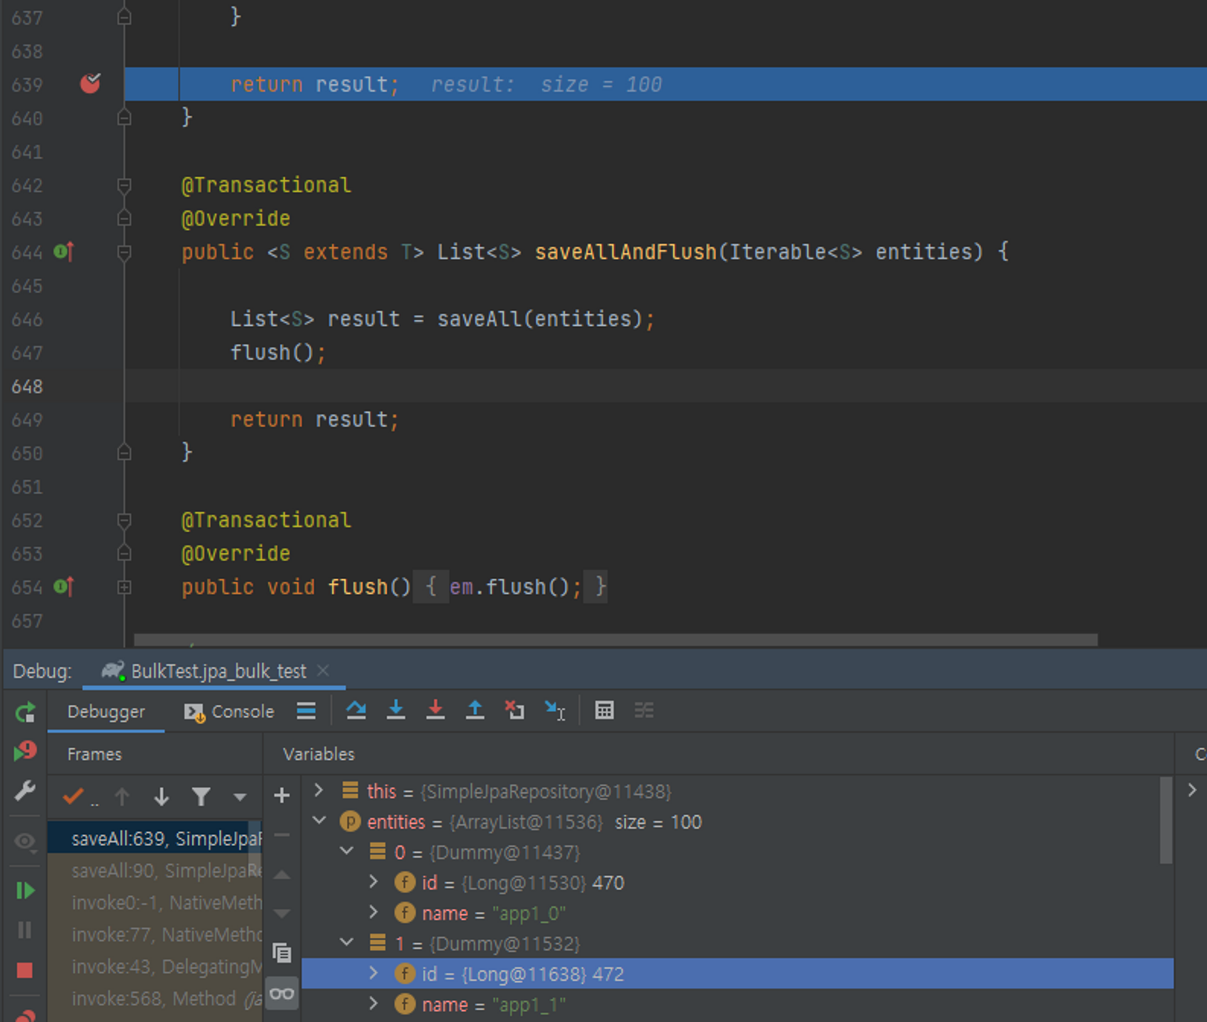Select frame saveAll:90 in Frames list
Image resolution: width=1207 pixels, height=1022 pixels.
tap(163, 871)
